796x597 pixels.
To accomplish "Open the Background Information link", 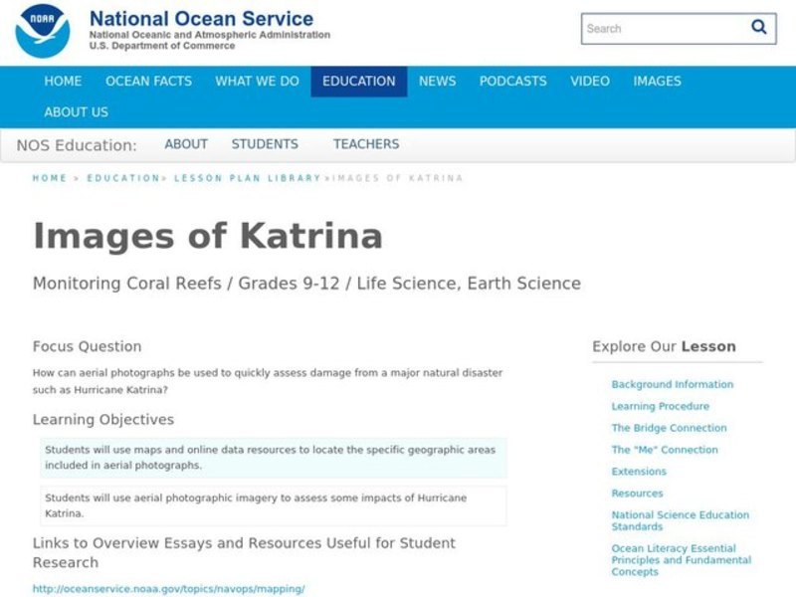I will (673, 384).
